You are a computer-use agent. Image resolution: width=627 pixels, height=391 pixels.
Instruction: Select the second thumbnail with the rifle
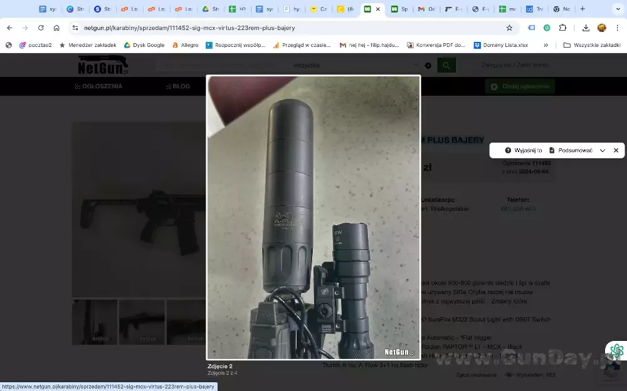click(142, 322)
